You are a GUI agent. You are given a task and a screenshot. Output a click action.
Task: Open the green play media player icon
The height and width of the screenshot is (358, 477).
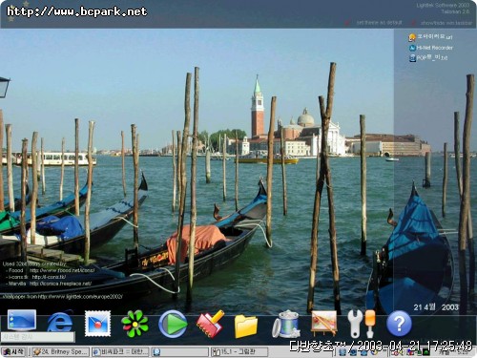pyautogui.click(x=174, y=324)
